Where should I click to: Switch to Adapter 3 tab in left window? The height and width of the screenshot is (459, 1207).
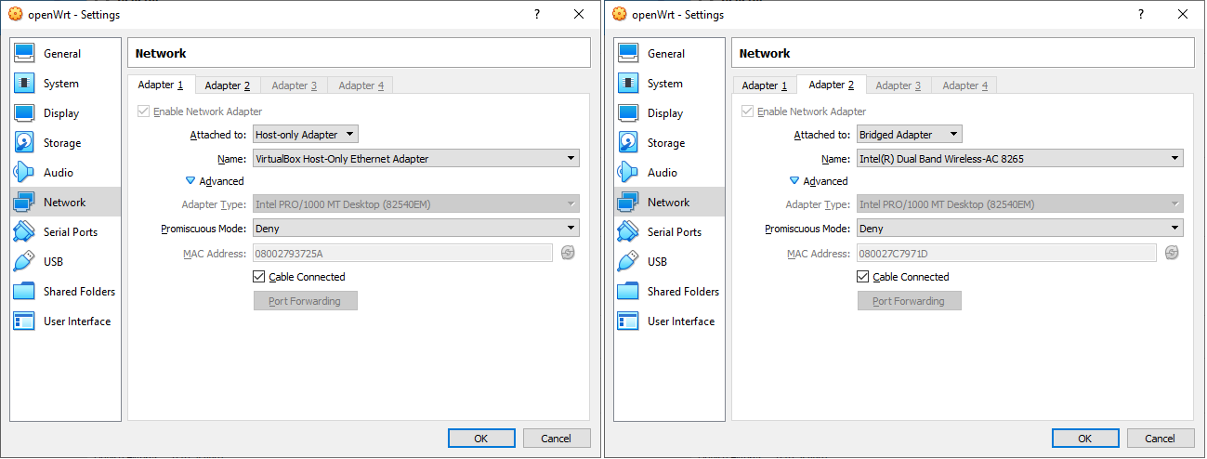295,85
